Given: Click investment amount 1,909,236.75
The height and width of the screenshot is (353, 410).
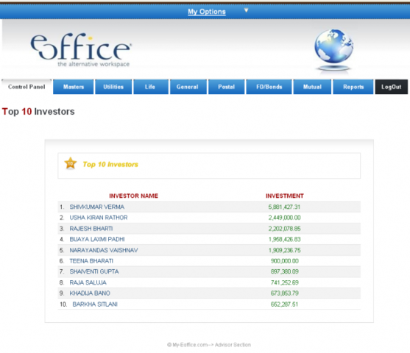Looking at the screenshot, I should click(284, 250).
